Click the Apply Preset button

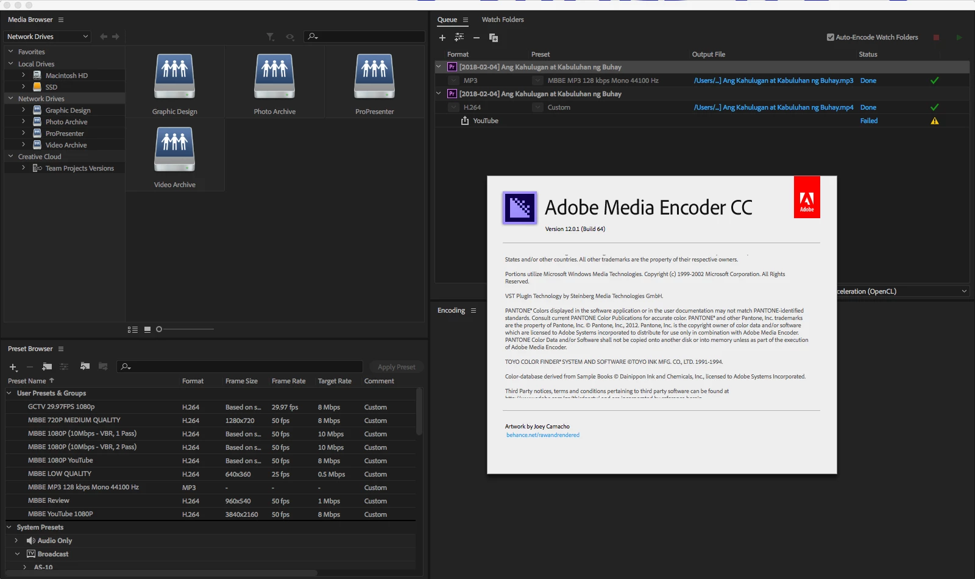click(x=397, y=367)
